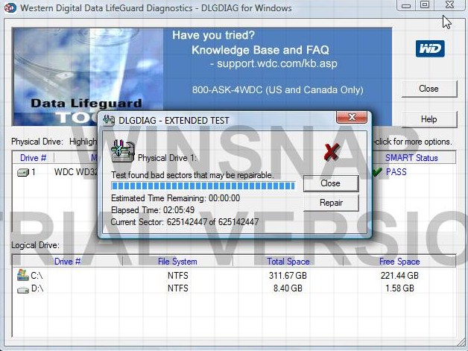Click the Elapsed Time 02:05:49 text
The width and height of the screenshot is (468, 351).
pos(153,210)
